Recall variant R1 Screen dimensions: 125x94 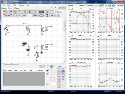(63, 68)
